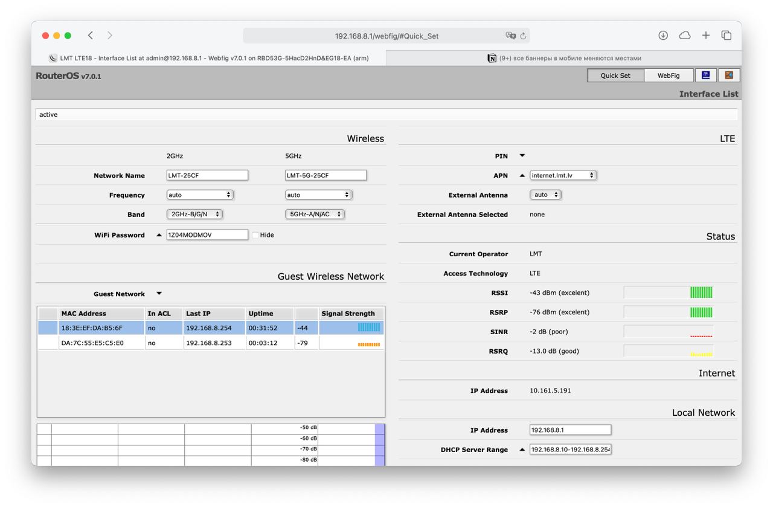Click the router tab favicon

click(x=53, y=58)
